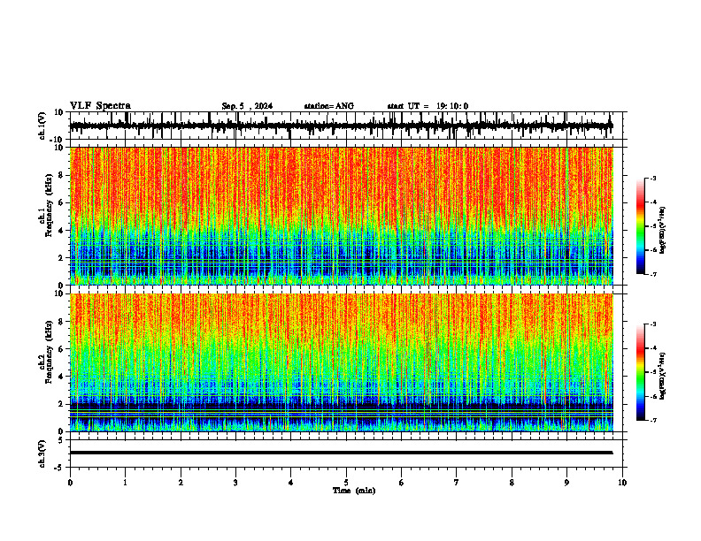
Task: Click the "-7" value on ch.1 color bar
Action: coord(652,274)
